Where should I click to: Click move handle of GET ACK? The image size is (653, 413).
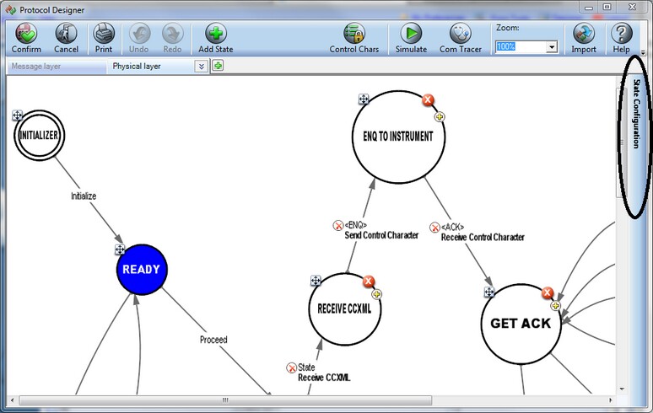489,292
